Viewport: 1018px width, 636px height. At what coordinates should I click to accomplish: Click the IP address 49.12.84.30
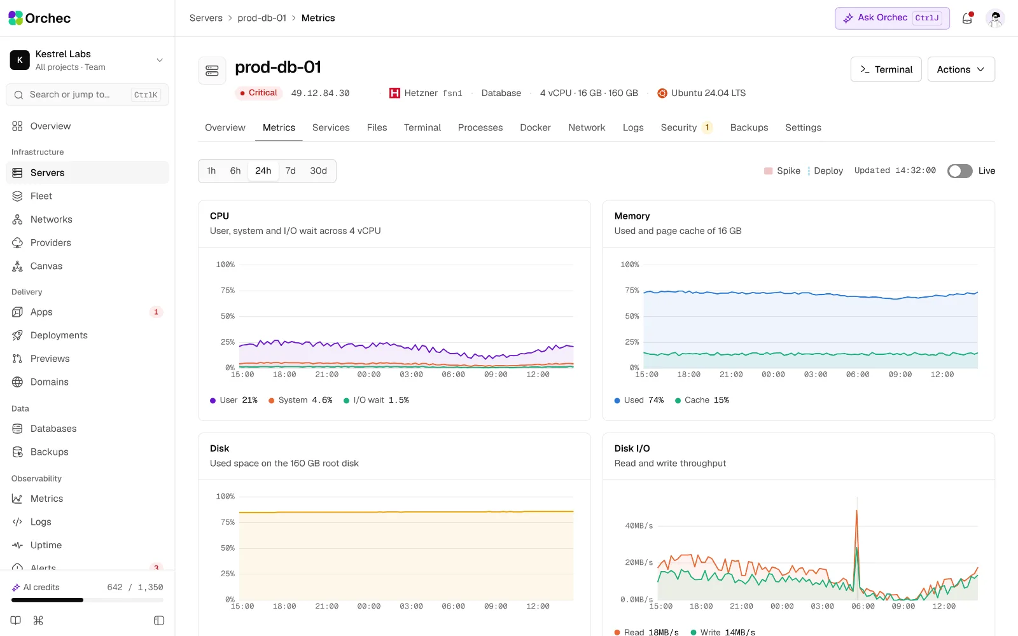coord(320,93)
